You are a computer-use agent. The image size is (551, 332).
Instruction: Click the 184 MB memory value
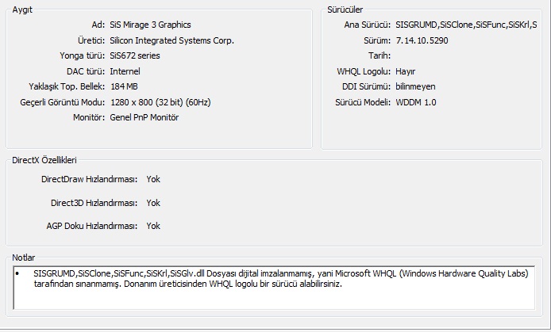(x=124, y=86)
